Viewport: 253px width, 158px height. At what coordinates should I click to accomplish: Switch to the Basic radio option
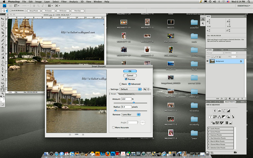[x=120, y=84]
